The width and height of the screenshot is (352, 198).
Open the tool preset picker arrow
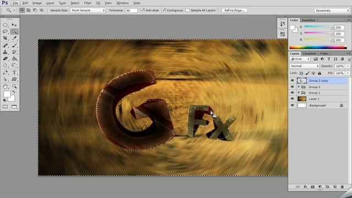click(15, 10)
